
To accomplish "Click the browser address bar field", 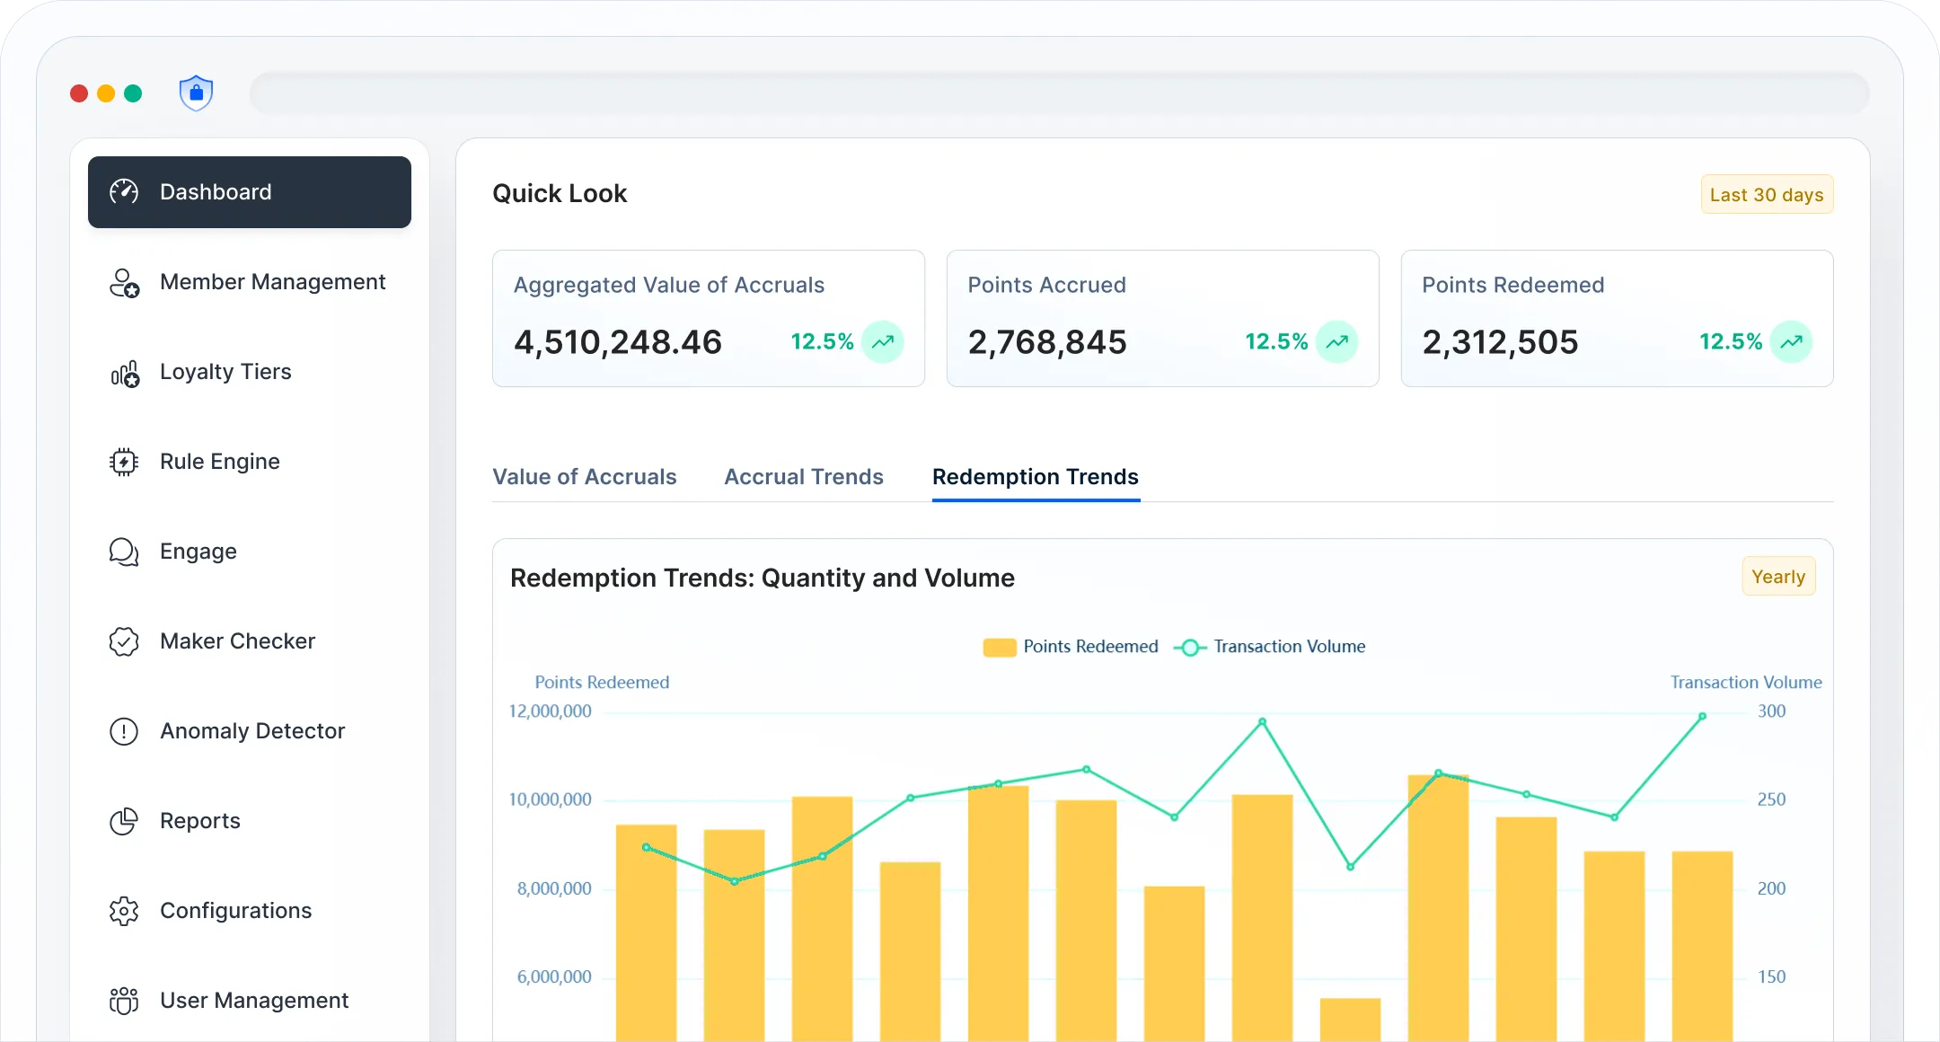I will tap(1060, 93).
